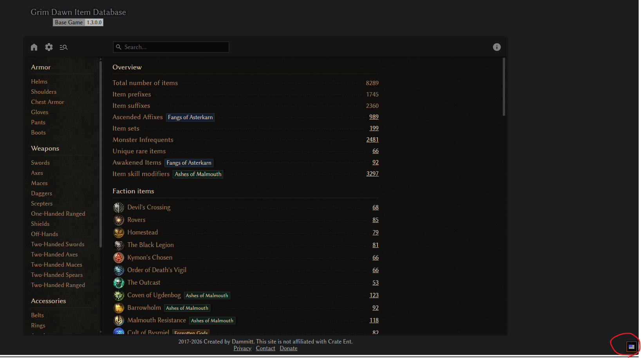
Task: Click Barrowholm faction icon
Action: (x=119, y=308)
